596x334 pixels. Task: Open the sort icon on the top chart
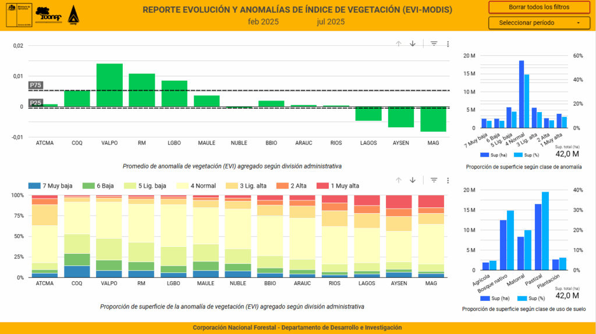[x=434, y=44]
